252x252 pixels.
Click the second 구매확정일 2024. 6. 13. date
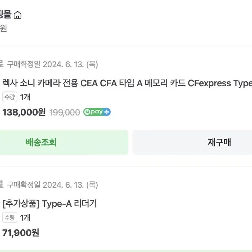tap(52, 185)
